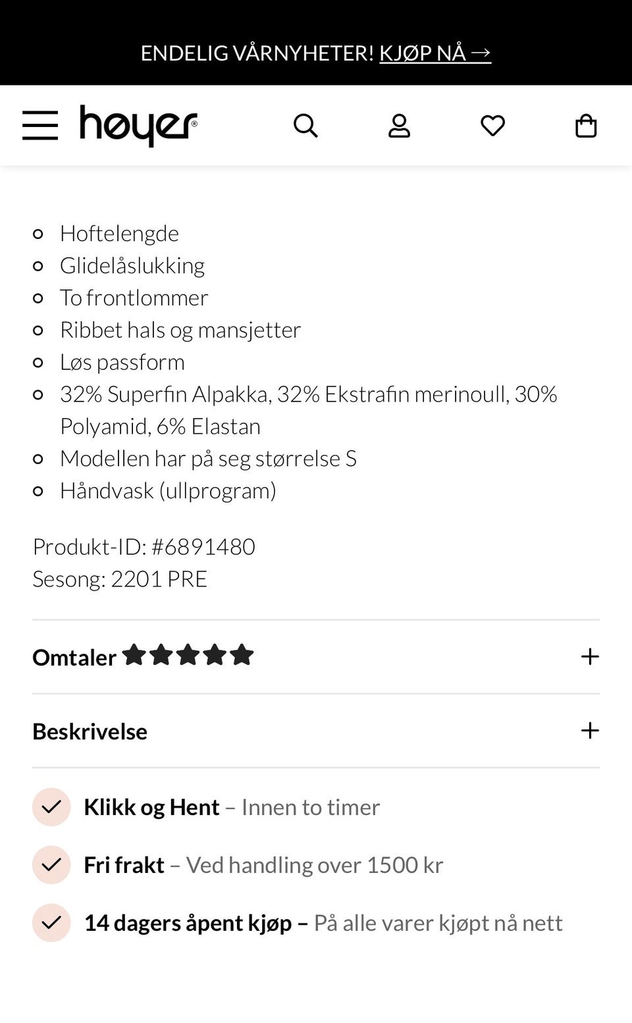Click the Fri frakt checkmark icon
This screenshot has height=1023, width=632.
point(51,864)
